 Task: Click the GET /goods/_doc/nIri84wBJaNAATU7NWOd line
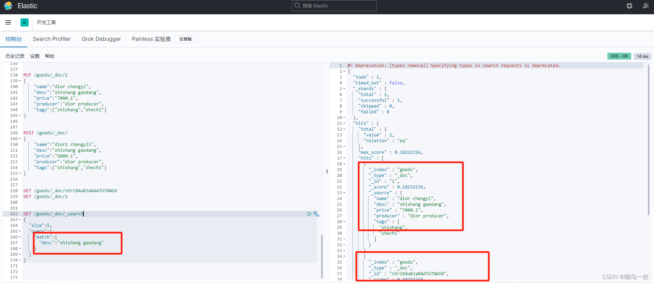(70, 191)
